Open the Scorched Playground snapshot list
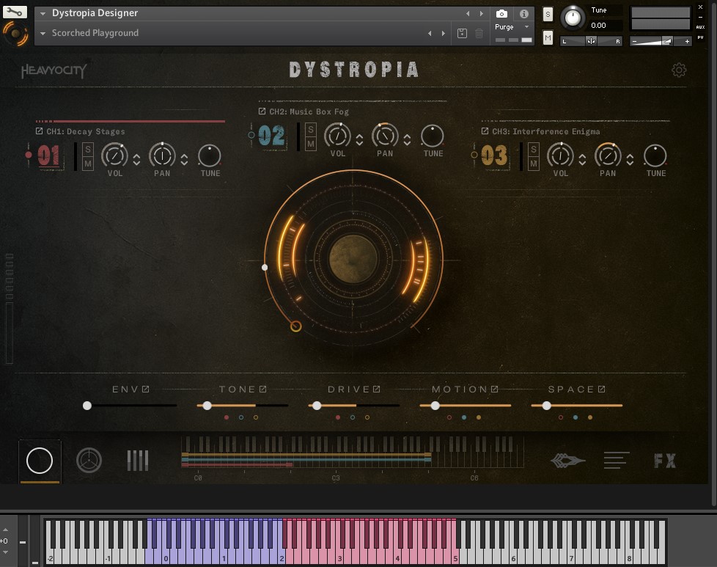Image resolution: width=717 pixels, height=567 pixels. 43,34
